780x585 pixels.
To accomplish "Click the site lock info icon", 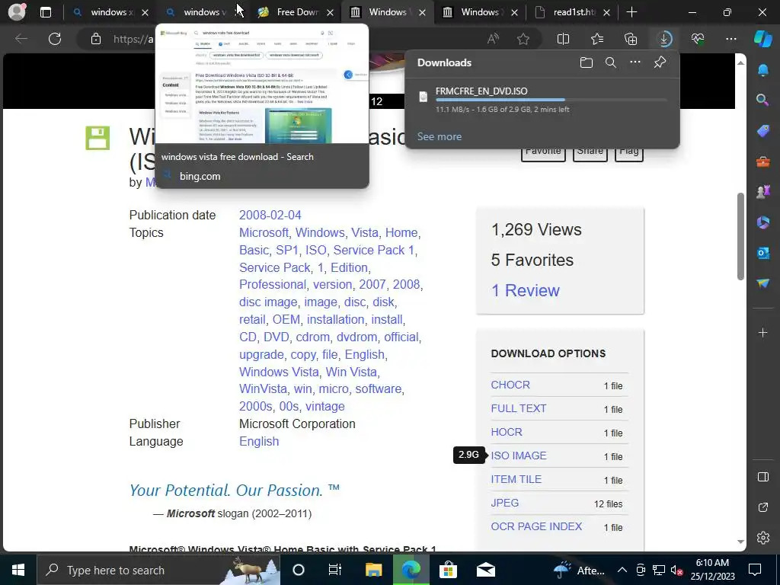I will 96,39.
